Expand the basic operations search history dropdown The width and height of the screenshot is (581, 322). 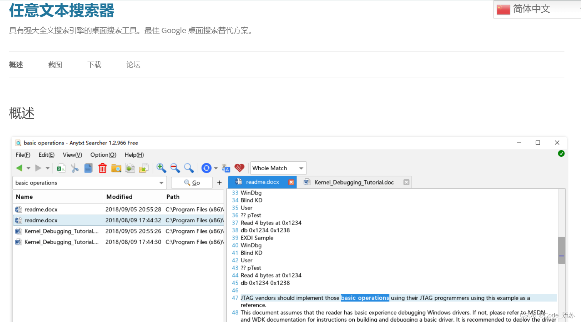click(162, 183)
